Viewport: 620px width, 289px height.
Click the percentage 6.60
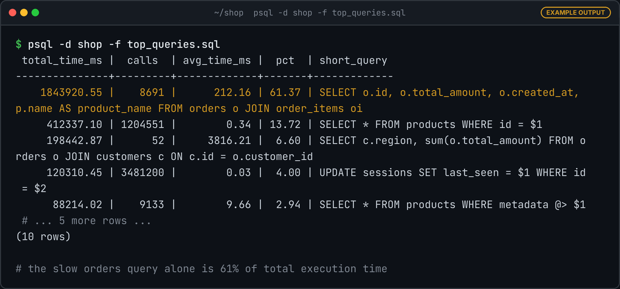click(x=288, y=141)
